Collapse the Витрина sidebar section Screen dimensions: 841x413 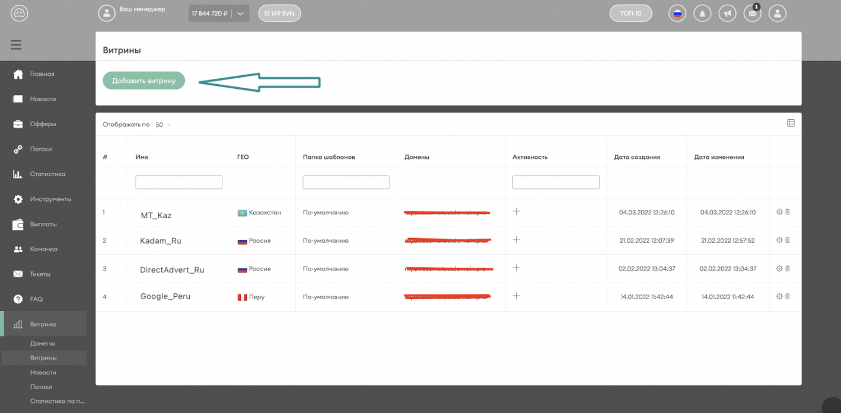(x=43, y=324)
